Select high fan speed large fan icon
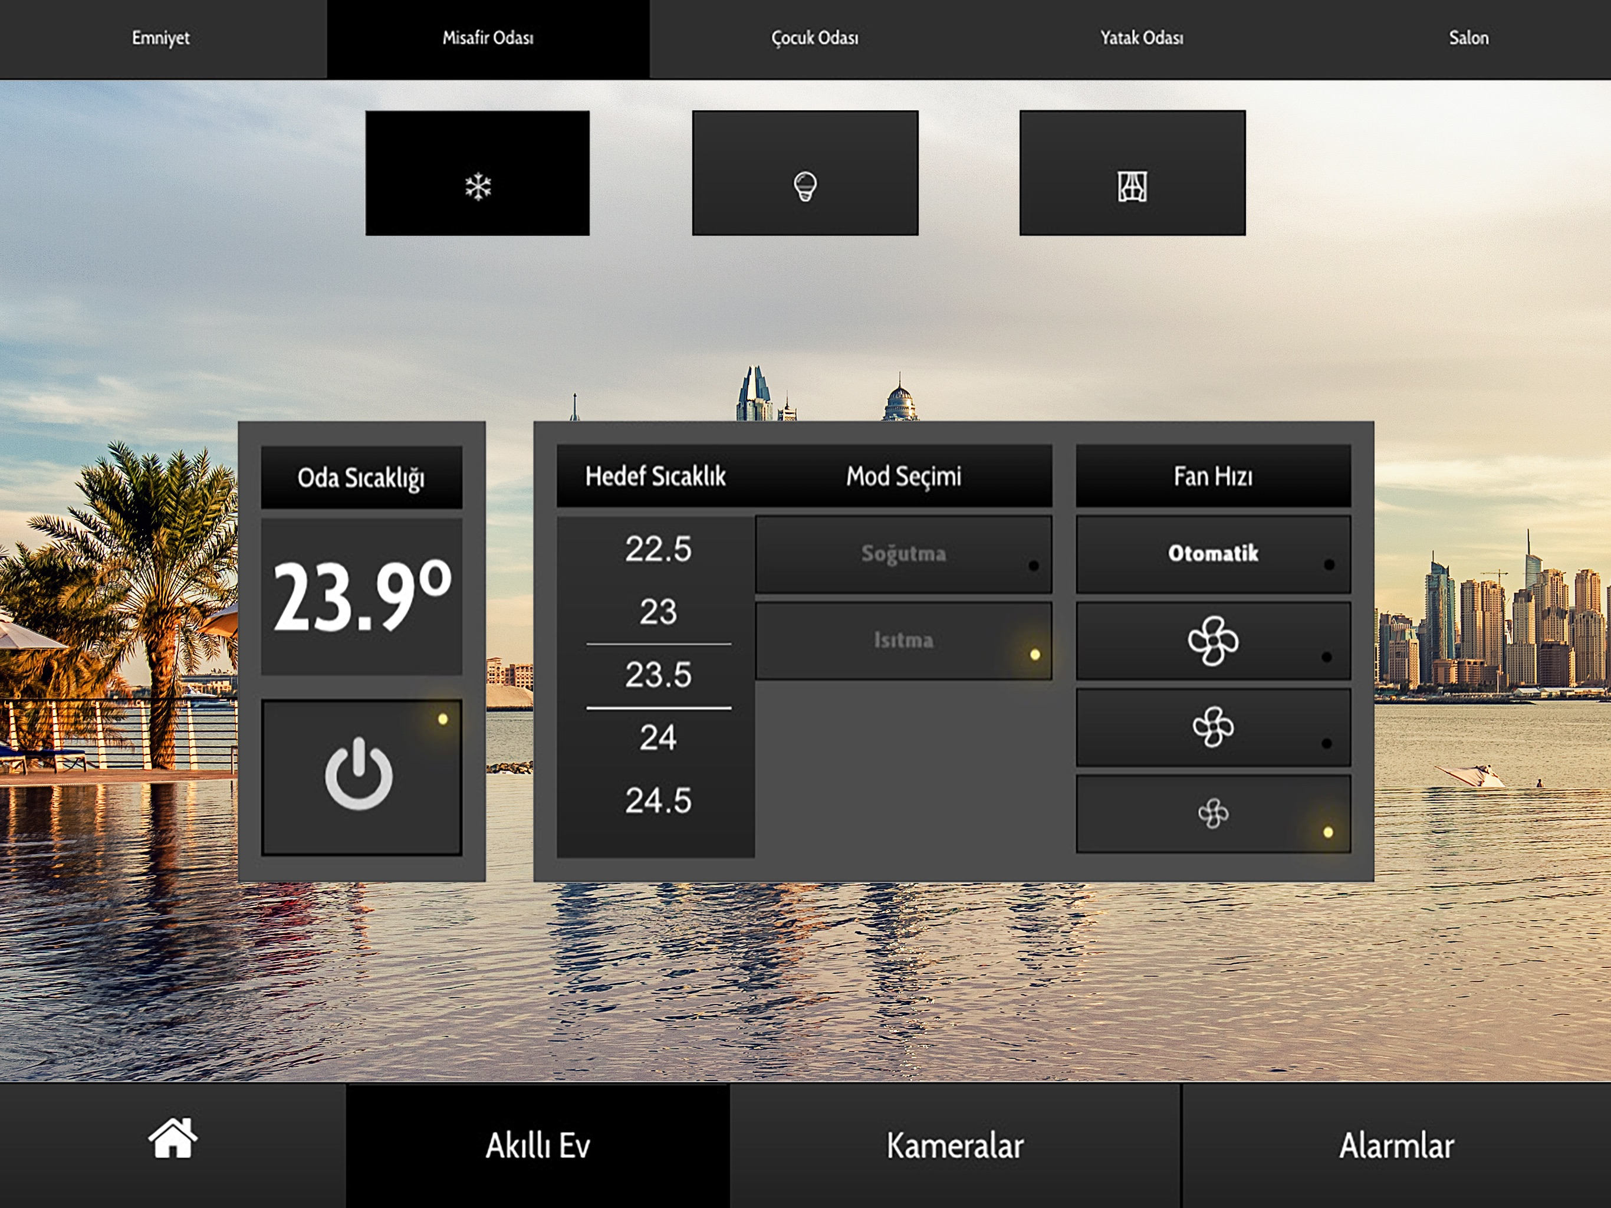 (x=1214, y=641)
